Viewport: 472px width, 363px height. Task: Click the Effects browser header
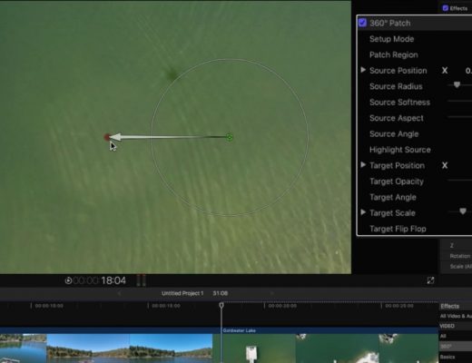click(x=450, y=306)
